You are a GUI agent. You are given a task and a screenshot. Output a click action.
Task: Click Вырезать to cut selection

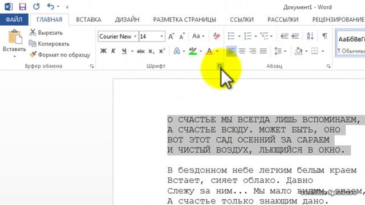(x=46, y=32)
